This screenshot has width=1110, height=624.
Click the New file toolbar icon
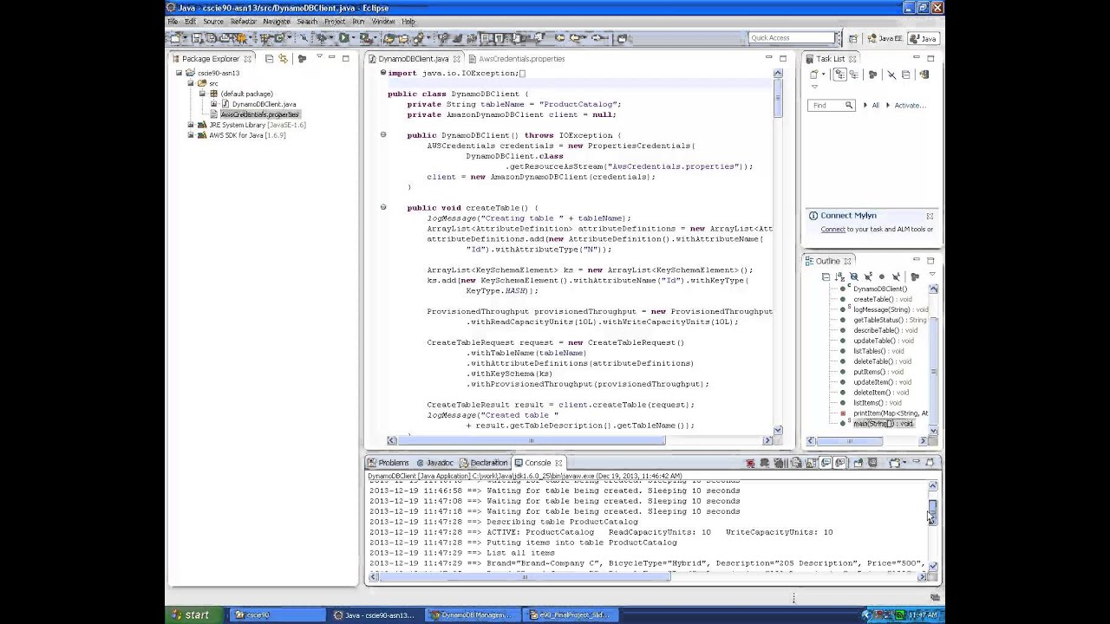tap(176, 38)
